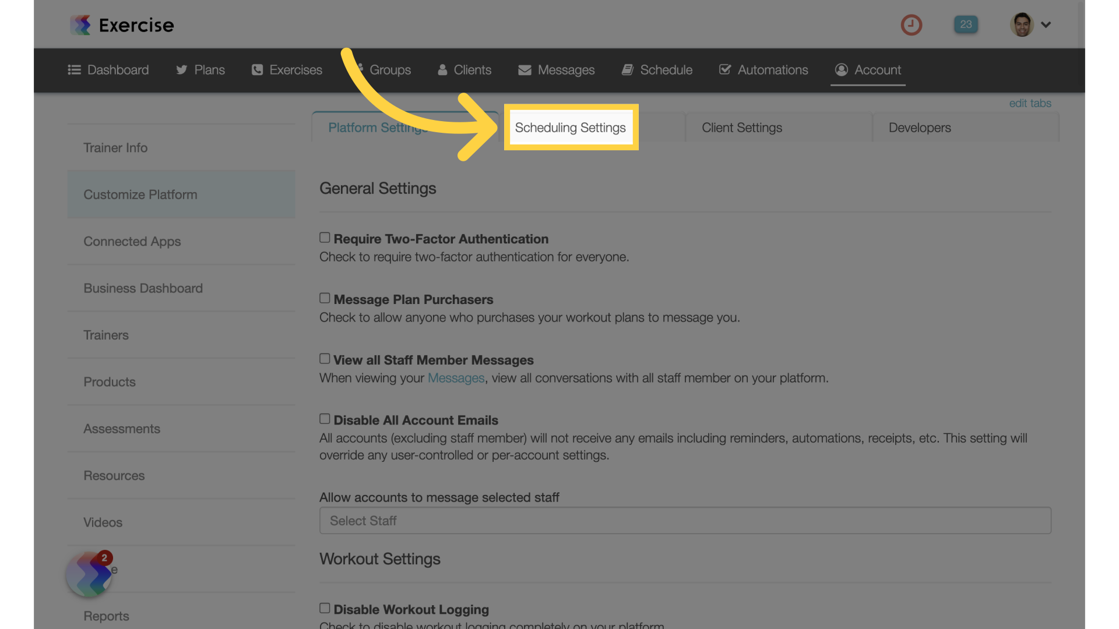Viewport: 1119px width, 629px height.
Task: Switch to Client Settings tab
Action: (741, 127)
